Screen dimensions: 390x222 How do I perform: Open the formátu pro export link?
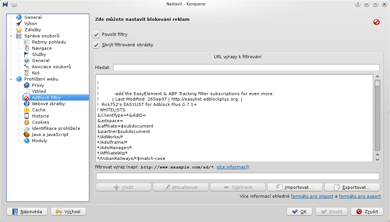click(359, 196)
